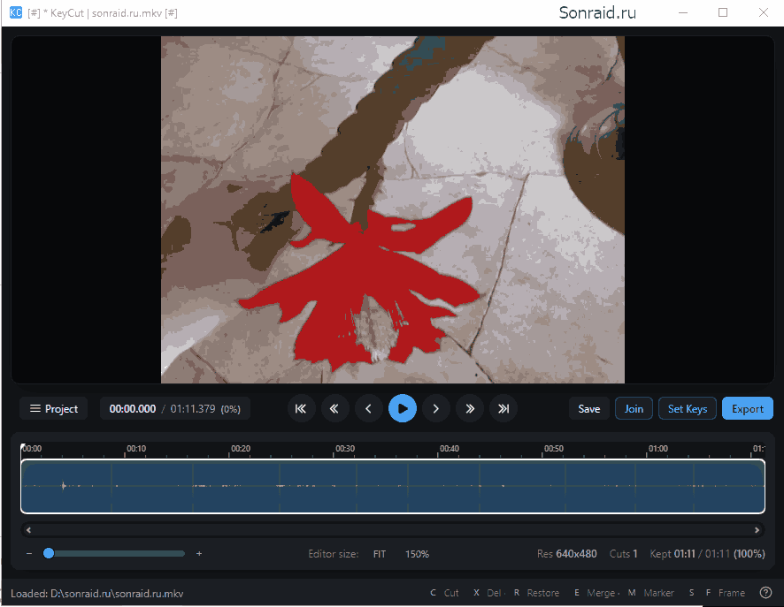Click the Frame shortcut hint
Image resolution: width=784 pixels, height=607 pixels.
(726, 593)
